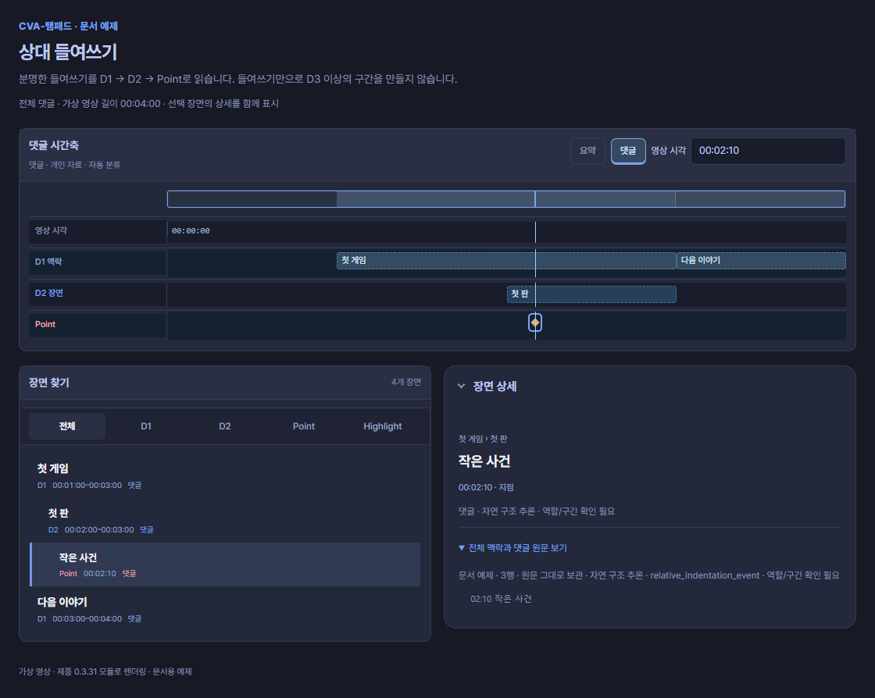This screenshot has width=875, height=698.
Task: Click the 첫 게임 › 첫 판 breadcrumb
Action: tap(483, 439)
